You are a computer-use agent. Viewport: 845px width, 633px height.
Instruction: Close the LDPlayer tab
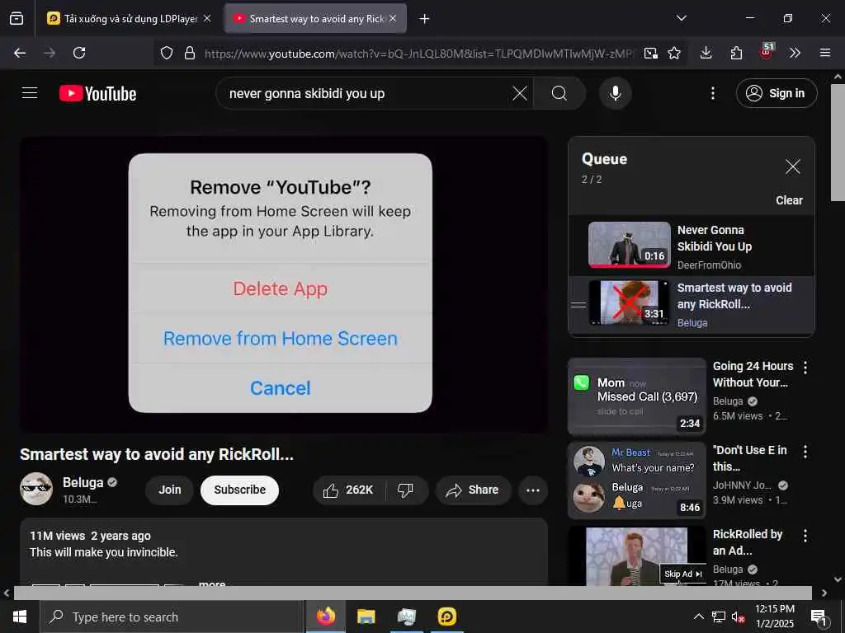coord(207,18)
